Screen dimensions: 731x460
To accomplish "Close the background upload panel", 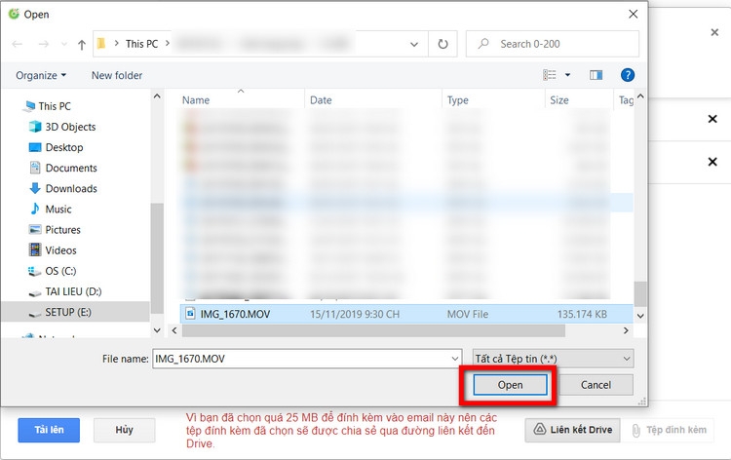I will [x=714, y=32].
